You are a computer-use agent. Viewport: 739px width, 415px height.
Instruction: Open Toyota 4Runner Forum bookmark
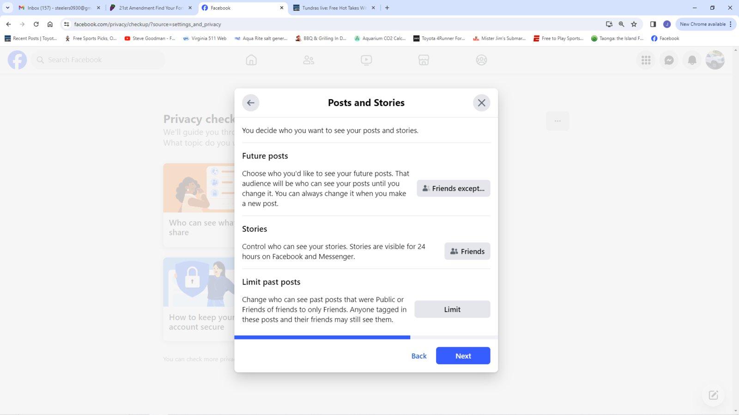(x=439, y=38)
